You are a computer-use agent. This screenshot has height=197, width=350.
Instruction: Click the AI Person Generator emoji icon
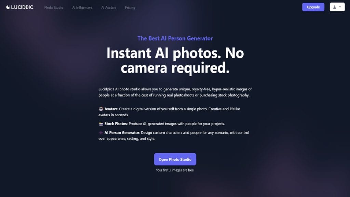coord(101,133)
